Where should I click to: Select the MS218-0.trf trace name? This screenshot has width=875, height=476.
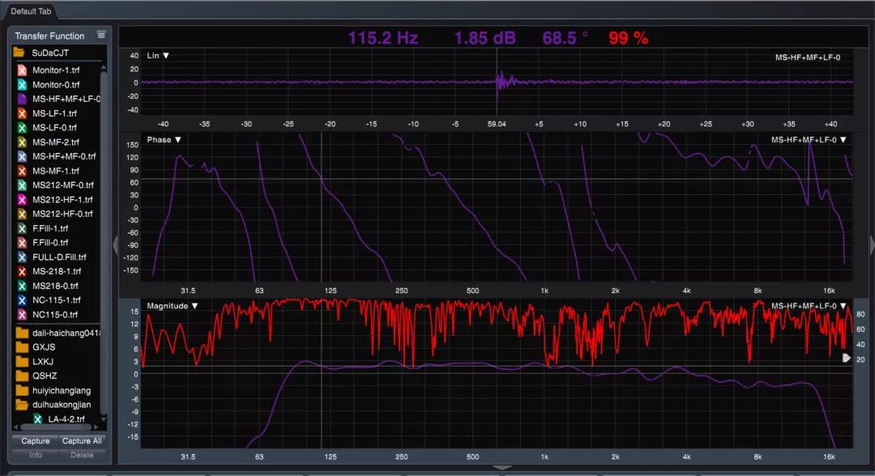(55, 286)
